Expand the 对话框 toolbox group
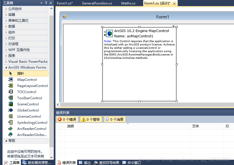 [26, 44]
